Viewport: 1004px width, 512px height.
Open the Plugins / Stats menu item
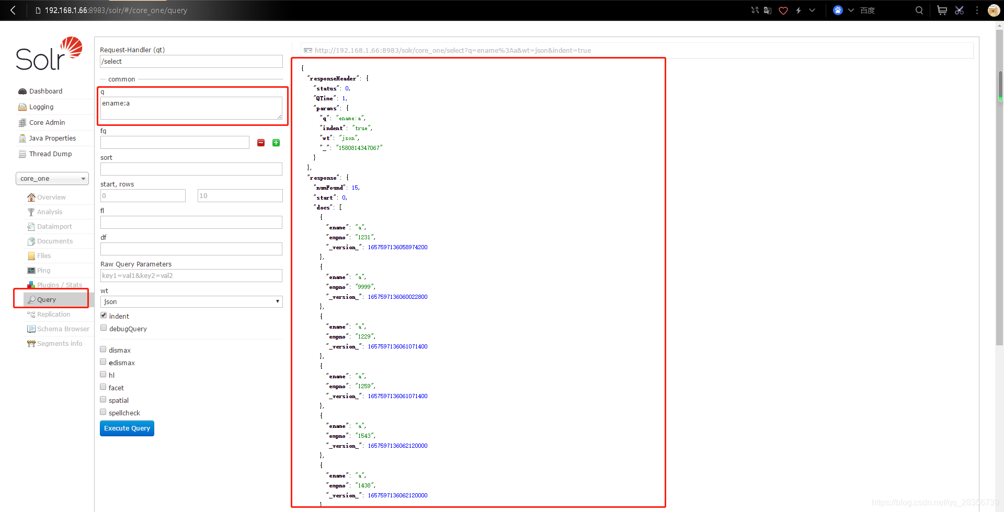60,285
